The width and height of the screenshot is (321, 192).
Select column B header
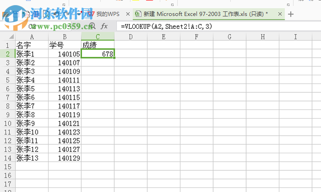point(65,37)
